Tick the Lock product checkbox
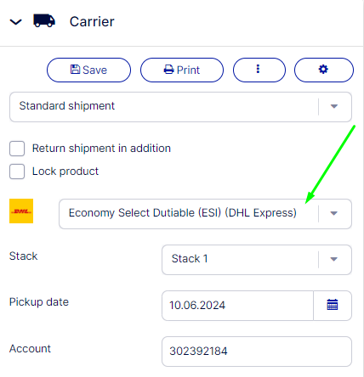This screenshot has height=377, width=364. [x=17, y=172]
